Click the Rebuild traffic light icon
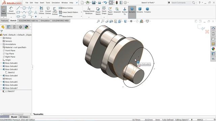216x121 pixels. pyautogui.click(x=117, y=2)
